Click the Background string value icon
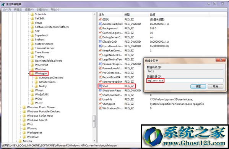The width and height of the screenshot is (229, 149). 100,28
